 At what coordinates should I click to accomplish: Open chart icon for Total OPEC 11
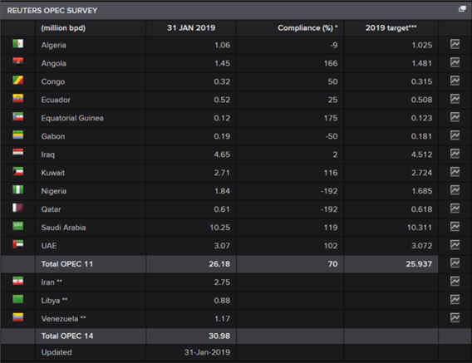tap(455, 263)
